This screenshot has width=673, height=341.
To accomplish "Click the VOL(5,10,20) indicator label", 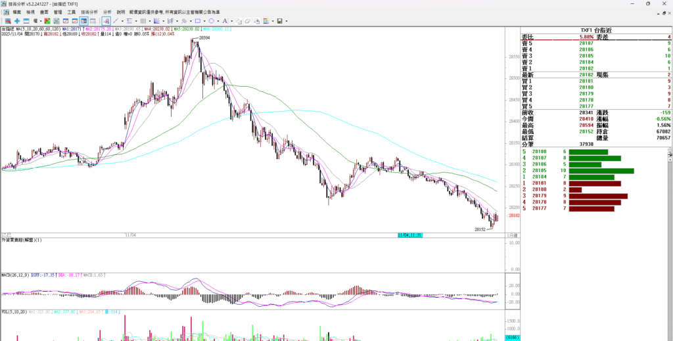I will click(11, 312).
